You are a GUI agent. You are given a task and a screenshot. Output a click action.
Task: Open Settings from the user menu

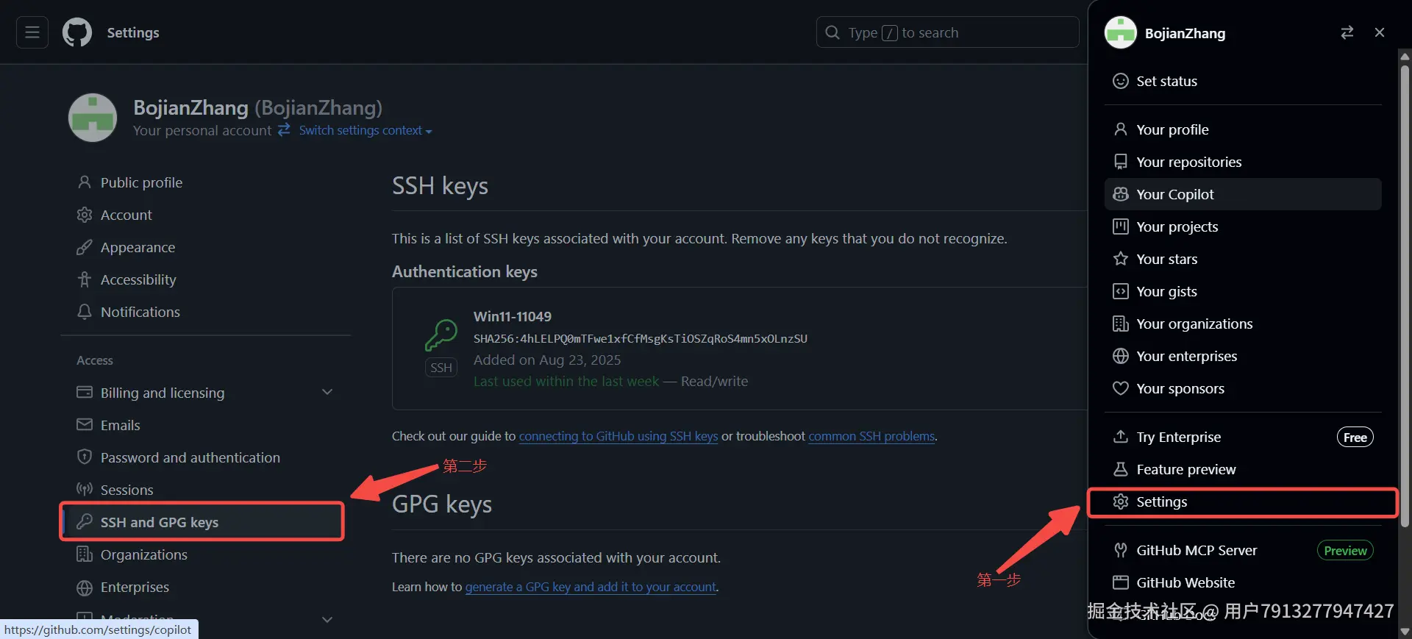point(1243,502)
